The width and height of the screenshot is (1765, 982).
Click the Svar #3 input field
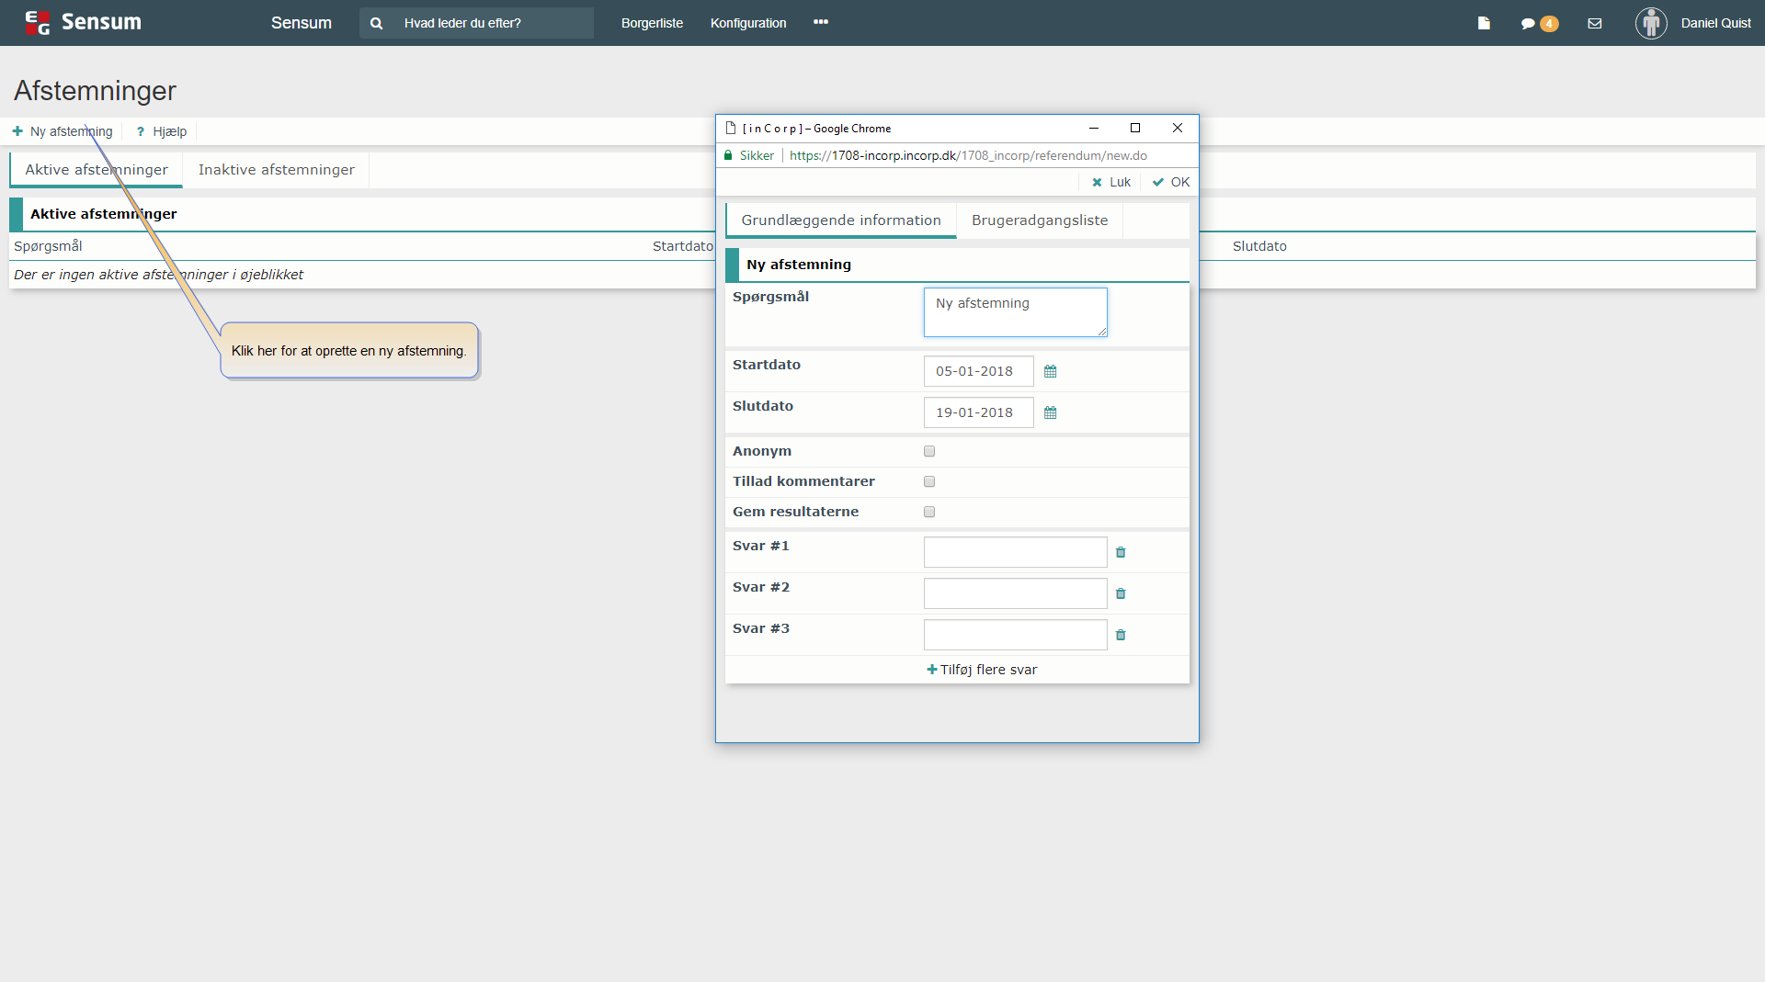(1015, 635)
